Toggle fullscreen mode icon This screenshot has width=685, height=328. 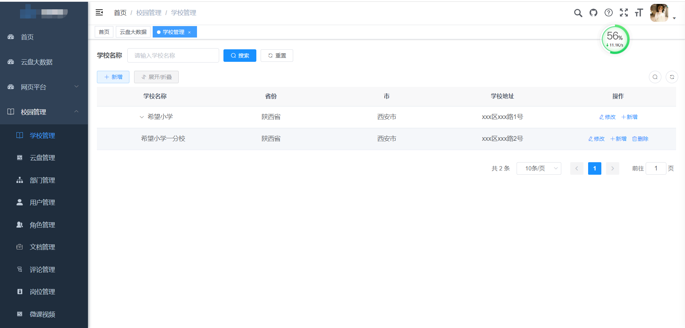(624, 13)
